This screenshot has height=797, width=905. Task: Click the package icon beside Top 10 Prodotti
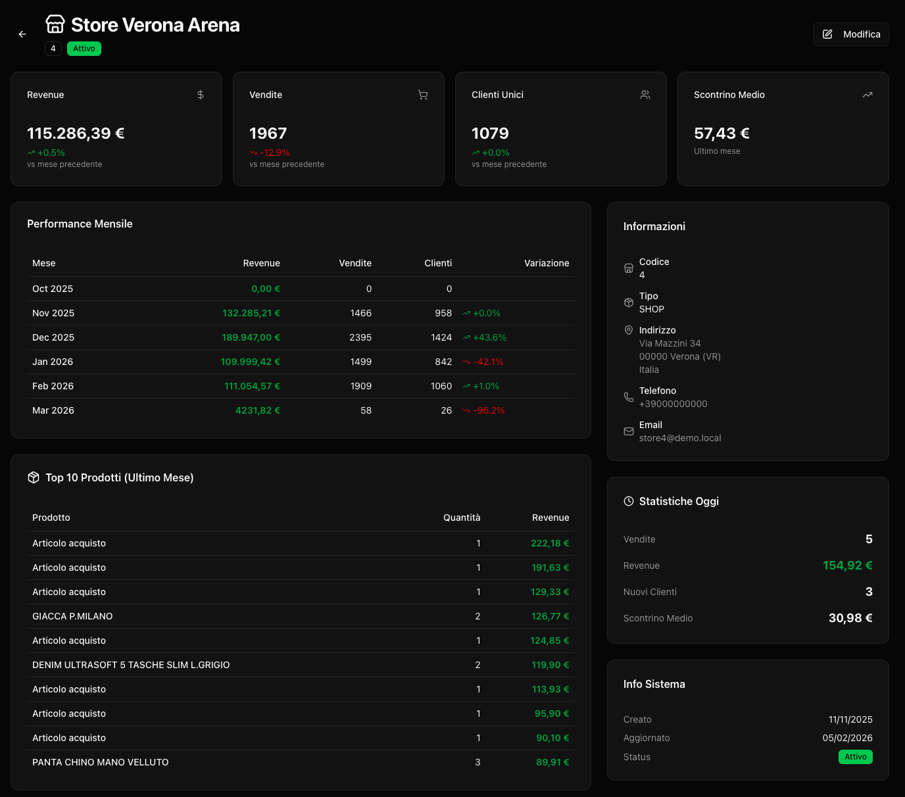[x=34, y=477]
